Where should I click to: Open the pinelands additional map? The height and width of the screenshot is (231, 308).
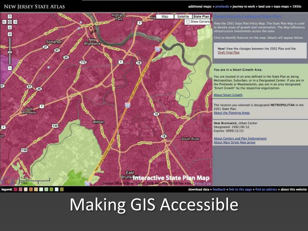[x=222, y=7]
